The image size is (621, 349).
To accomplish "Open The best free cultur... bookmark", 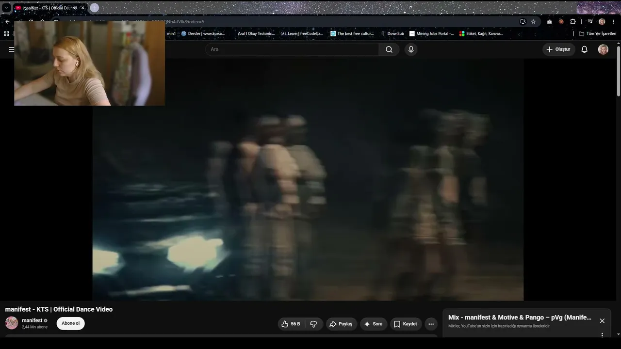I will point(352,33).
